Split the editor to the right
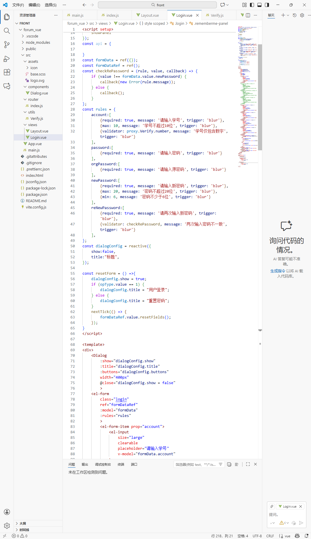This screenshot has width=311, height=539. [248, 15]
